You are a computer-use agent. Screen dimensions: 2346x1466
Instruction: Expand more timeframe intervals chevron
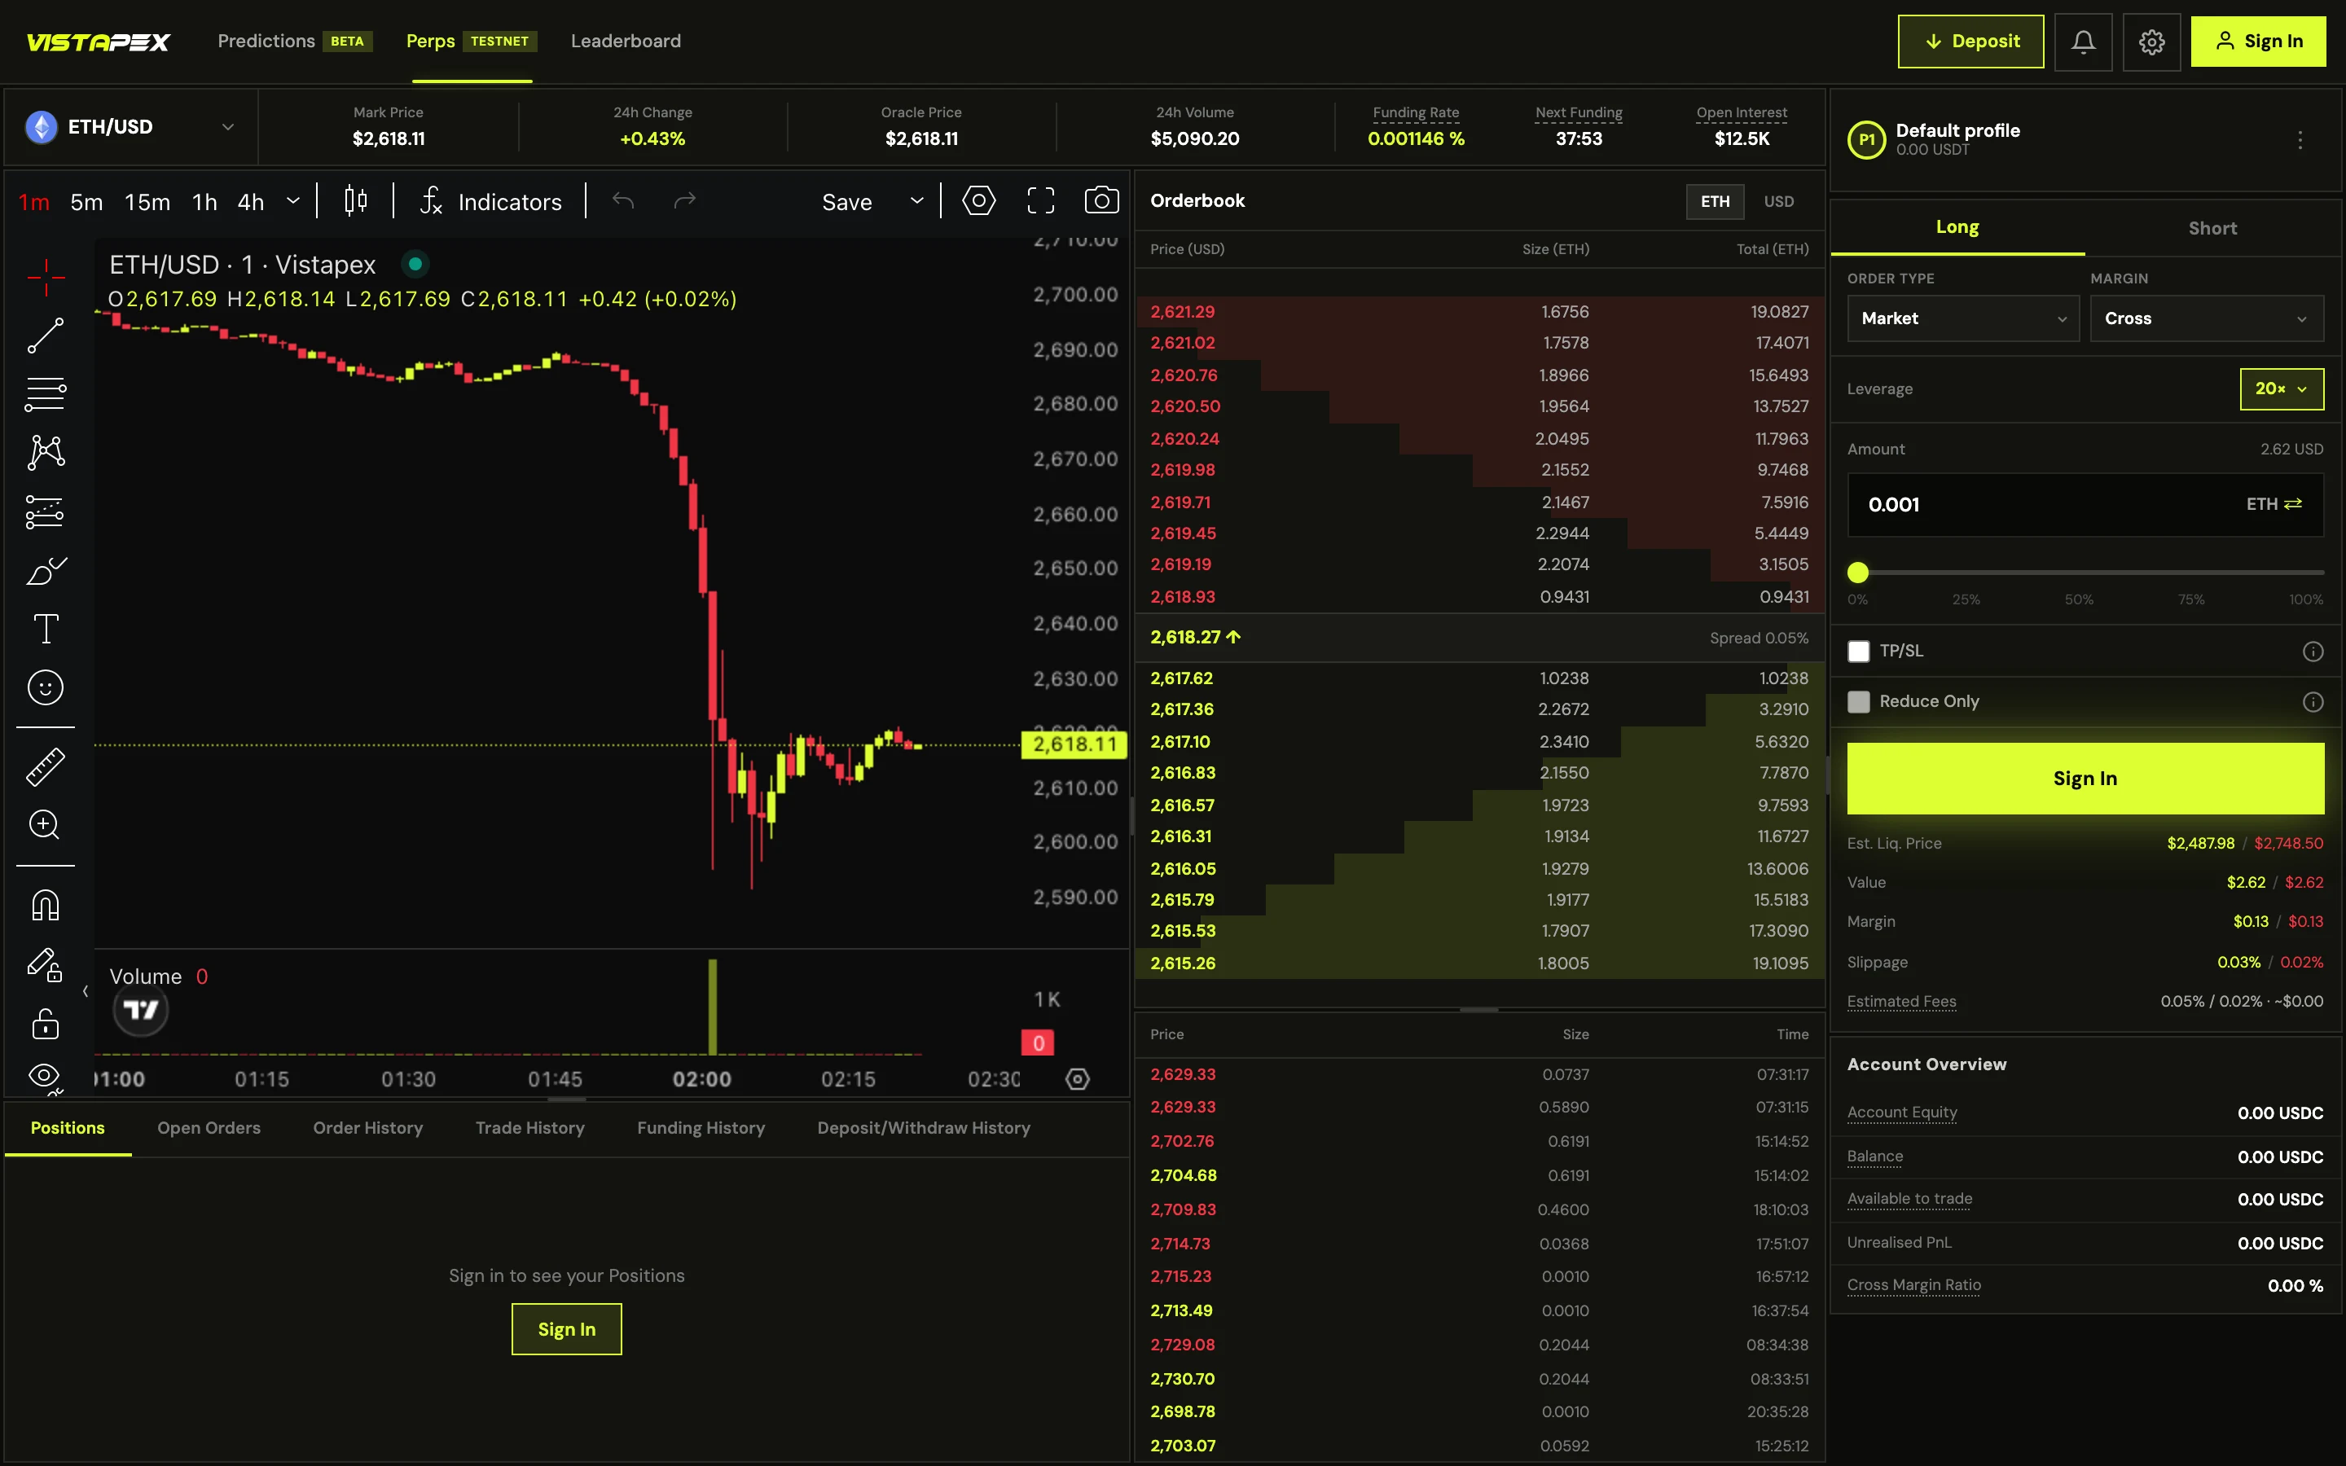(x=292, y=202)
